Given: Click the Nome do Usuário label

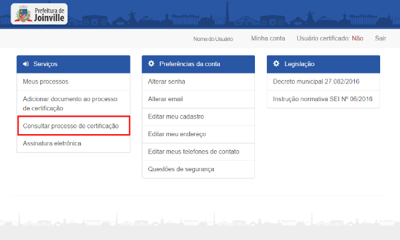Looking at the screenshot, I should point(213,39).
